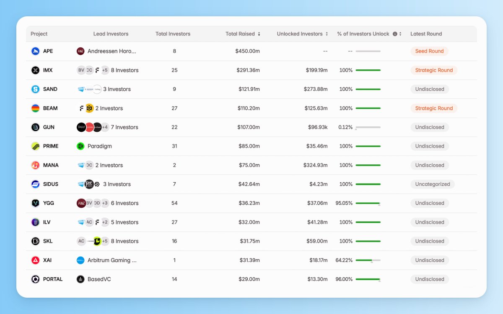Click the Strategic Round tag for BEAM
The image size is (503, 314).
coord(434,108)
